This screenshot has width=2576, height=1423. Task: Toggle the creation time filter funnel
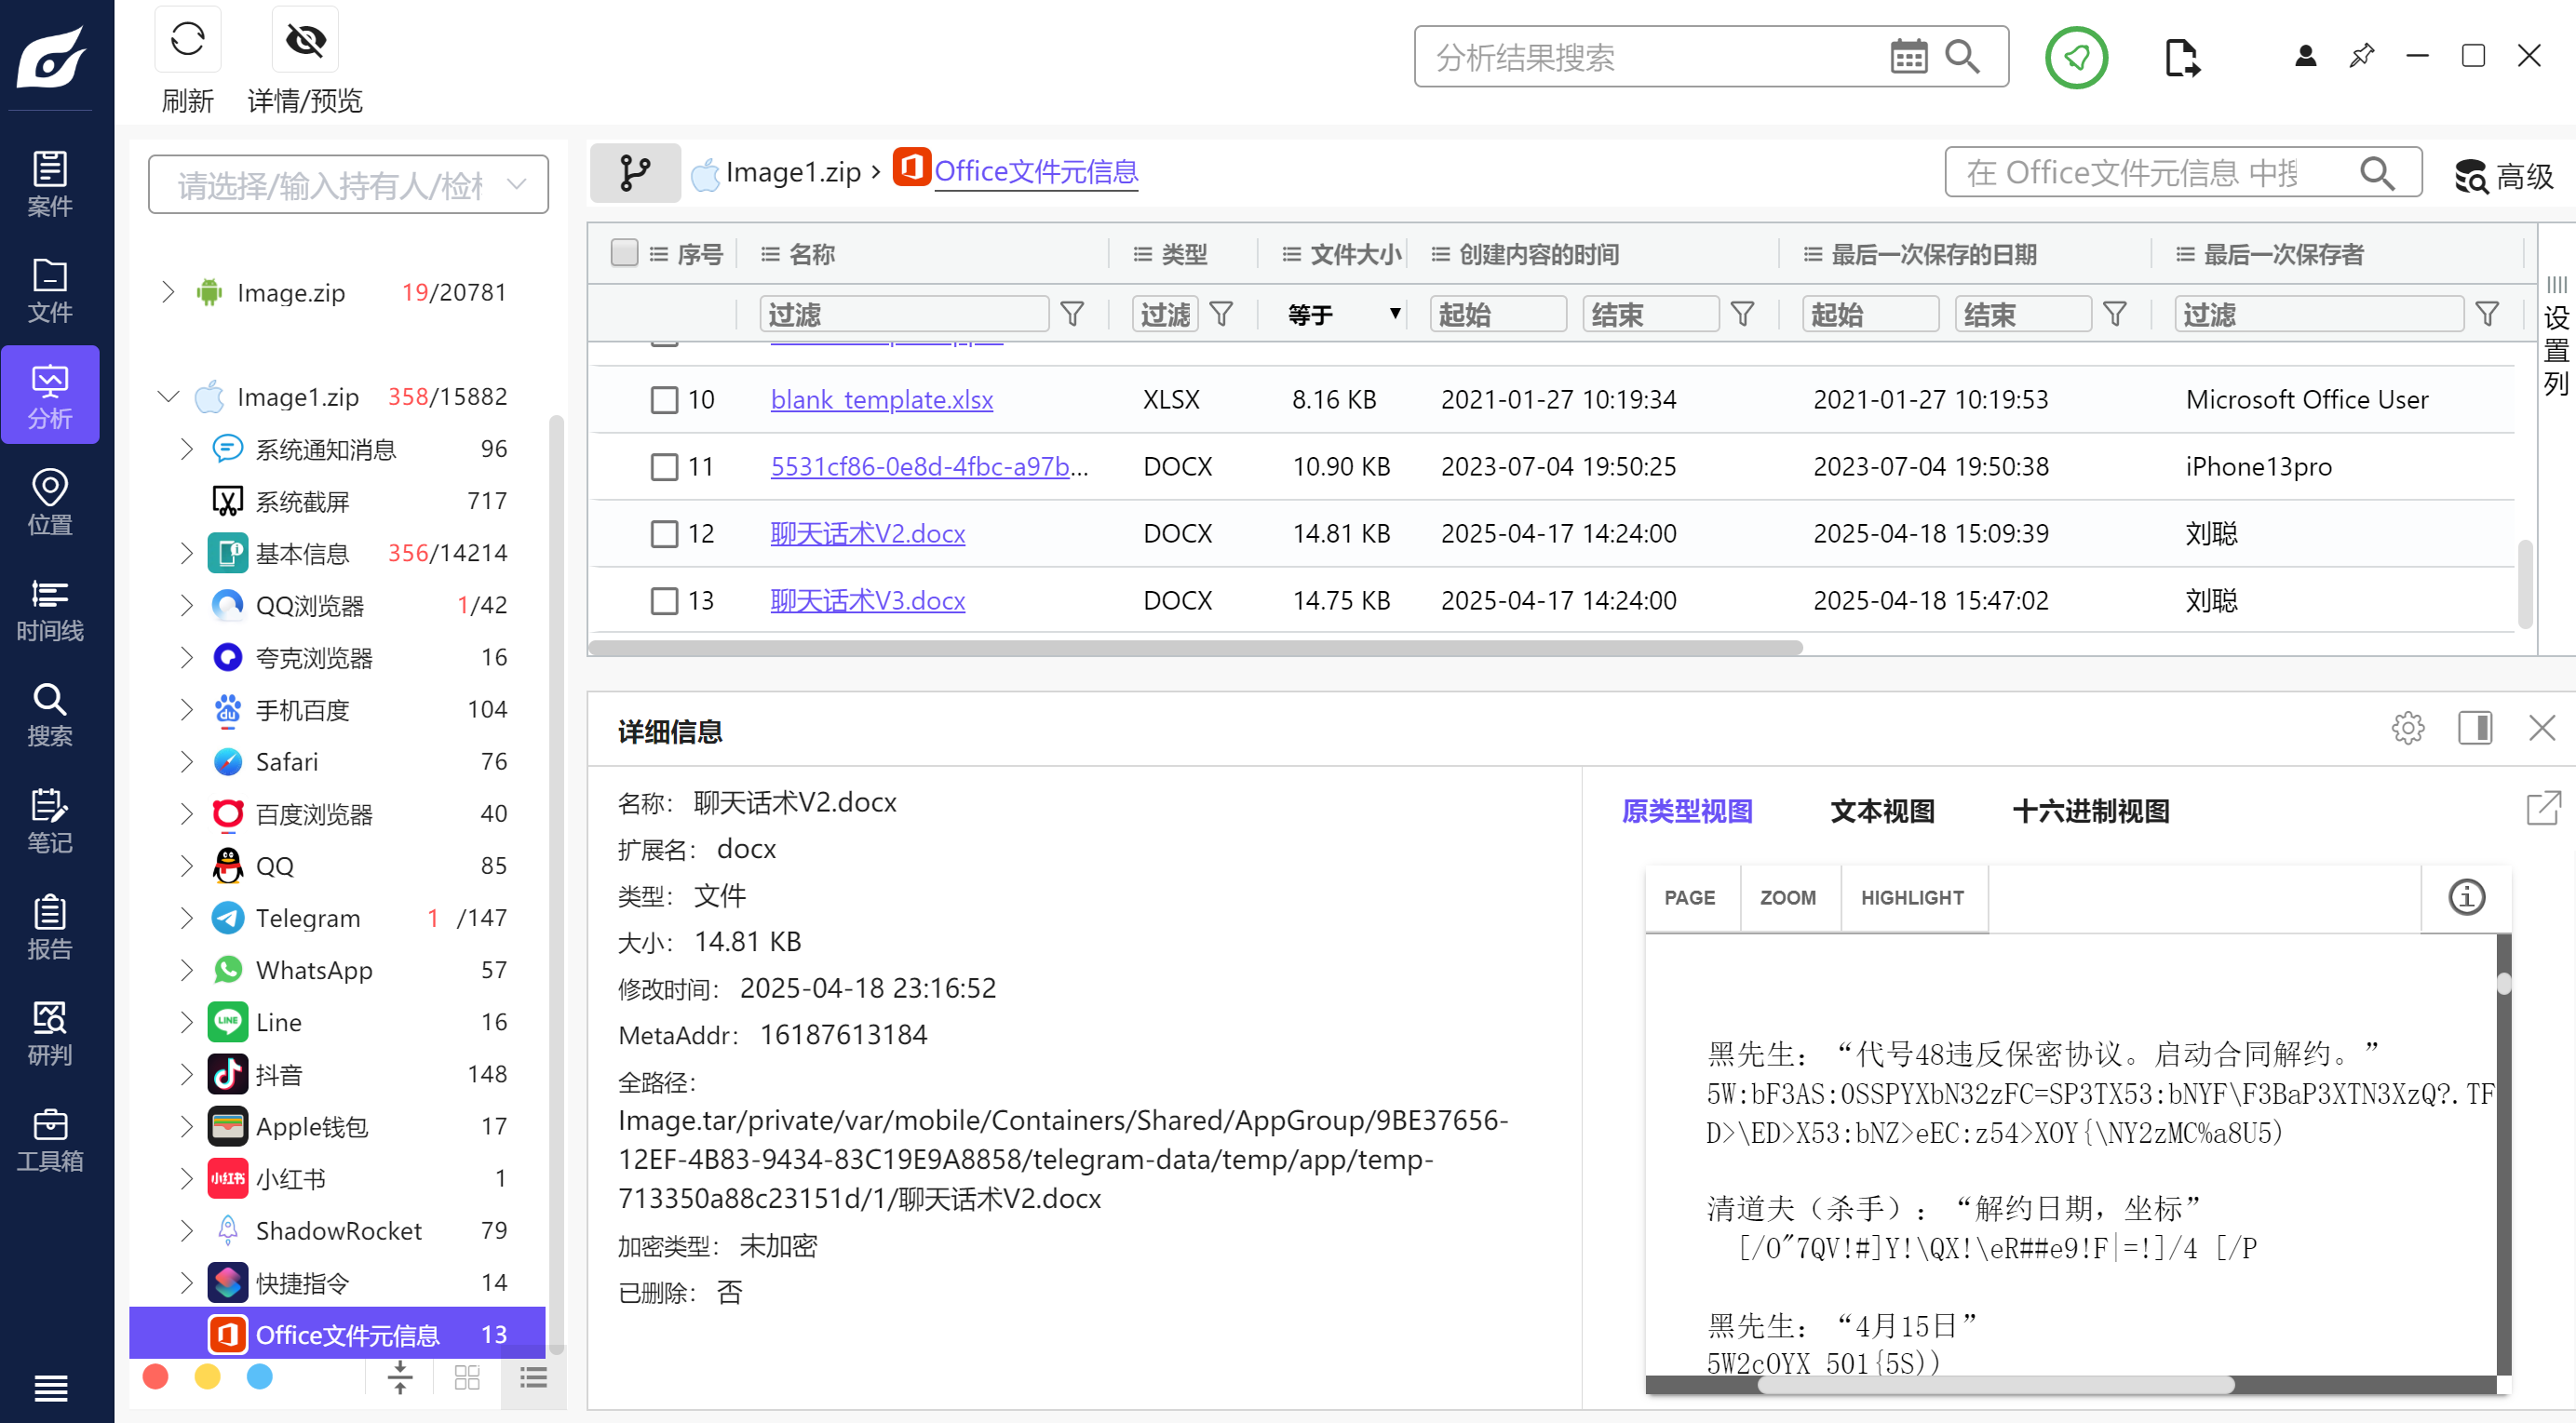click(x=1742, y=314)
